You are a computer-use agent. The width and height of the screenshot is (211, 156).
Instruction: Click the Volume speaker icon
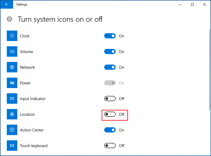[12, 51]
